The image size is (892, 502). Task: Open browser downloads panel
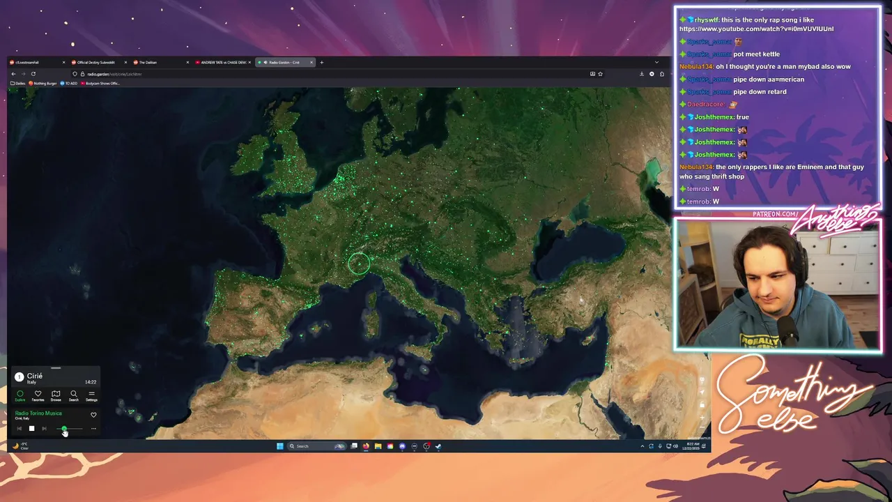[x=642, y=74]
